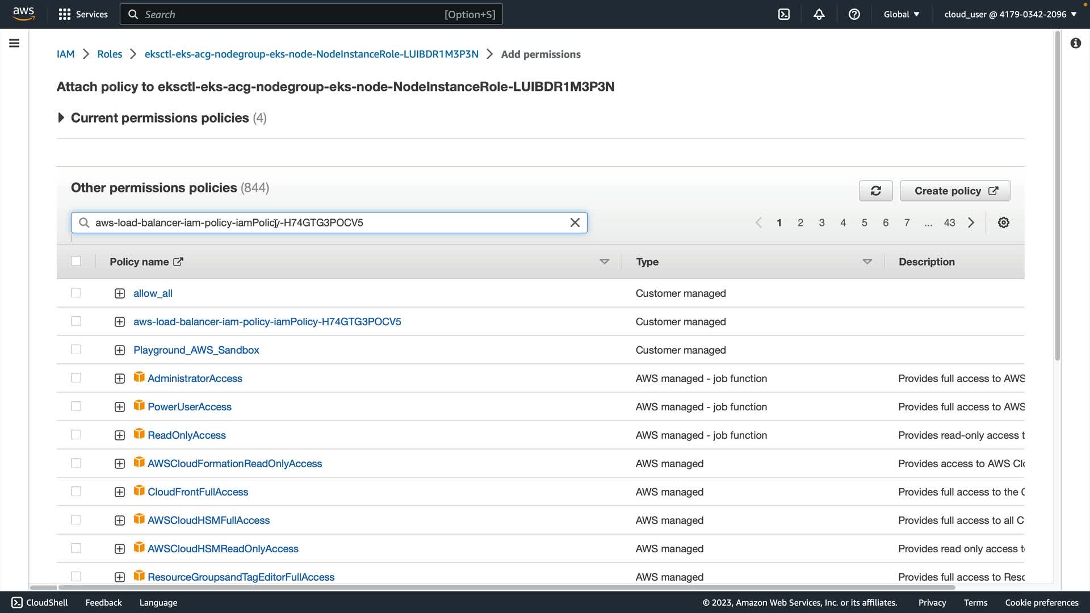The height and width of the screenshot is (613, 1090).
Task: Click the Create policy button
Action: click(x=954, y=191)
